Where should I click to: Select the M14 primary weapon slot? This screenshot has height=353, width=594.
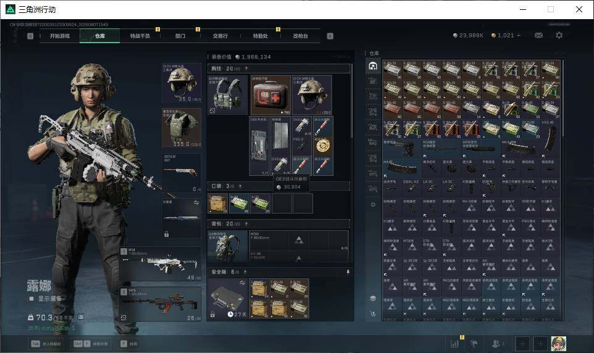point(161,264)
